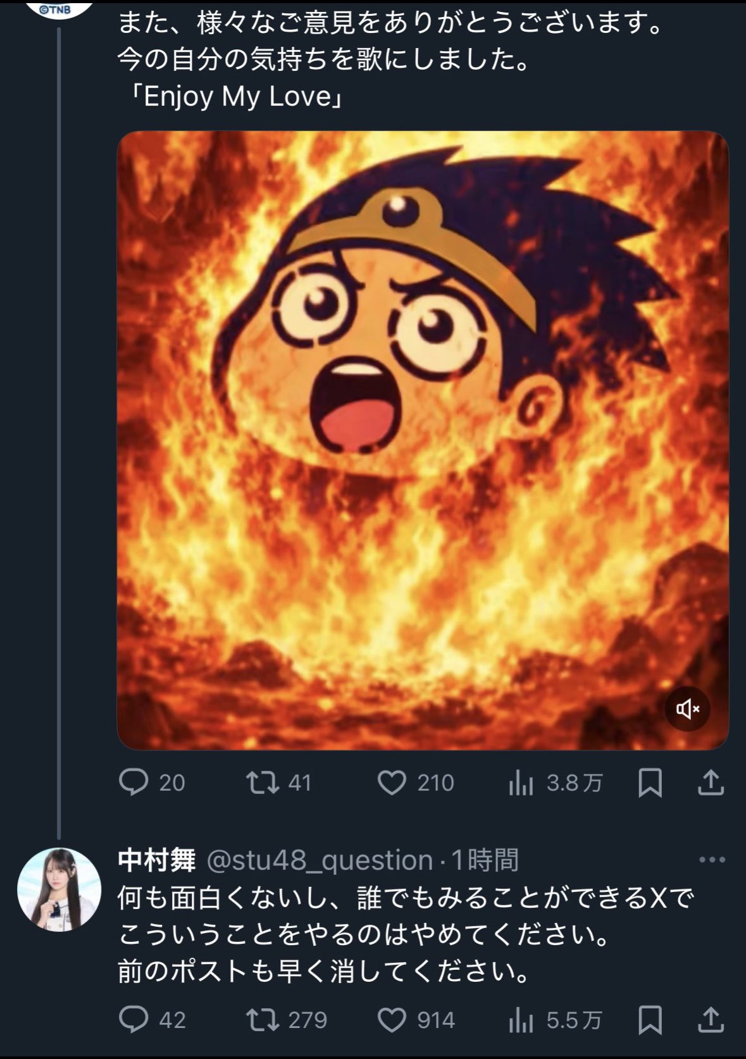Repost 中村舞's reply with 279 reposts
The width and height of the screenshot is (746, 1059).
coord(263,1020)
